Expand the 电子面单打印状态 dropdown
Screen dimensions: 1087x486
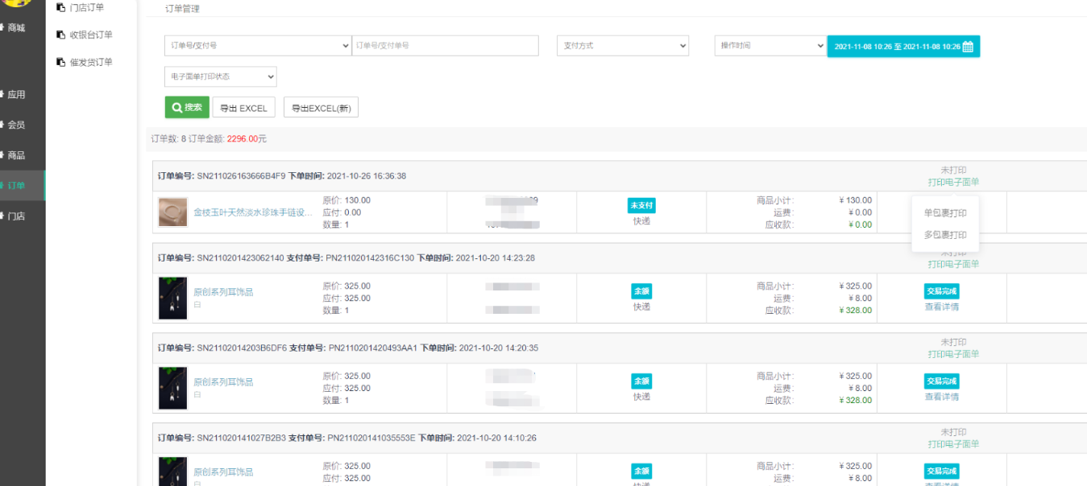pos(220,76)
